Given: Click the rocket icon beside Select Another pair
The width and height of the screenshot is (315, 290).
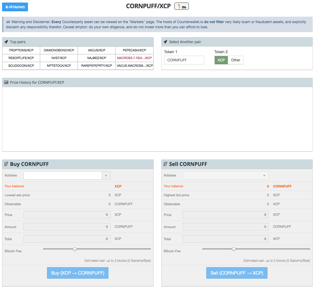Looking at the screenshot, I should (165, 42).
